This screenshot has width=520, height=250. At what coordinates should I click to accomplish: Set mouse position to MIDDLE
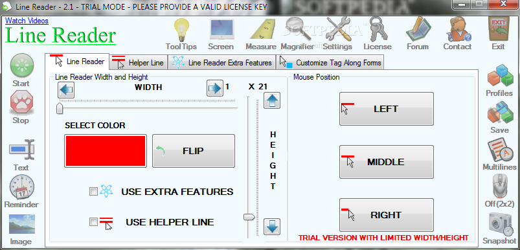point(387,162)
